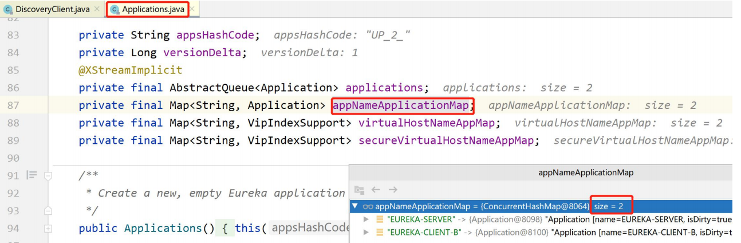Click the inline hint appsHashCode: "UP_2_"
Screen dimensions: 741x243
click(342, 35)
